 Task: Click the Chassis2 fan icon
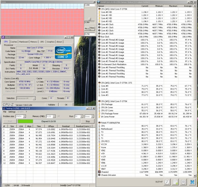click(99, 172)
